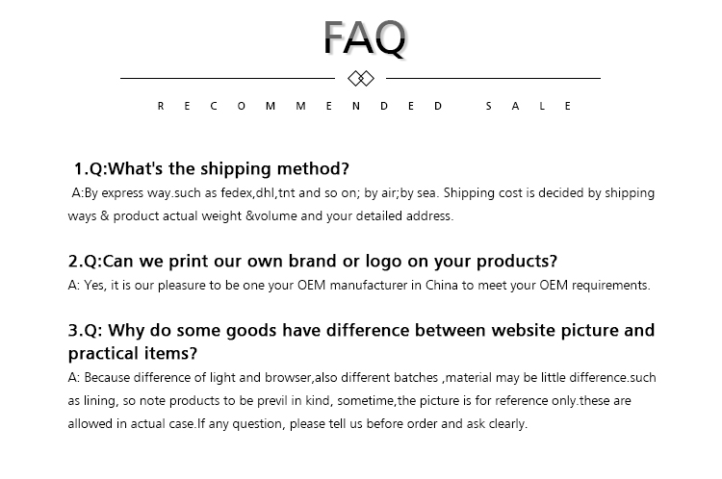Viewport: 722px width, 479px height.
Task: Click the large FAQ heading
Action: tap(364, 38)
